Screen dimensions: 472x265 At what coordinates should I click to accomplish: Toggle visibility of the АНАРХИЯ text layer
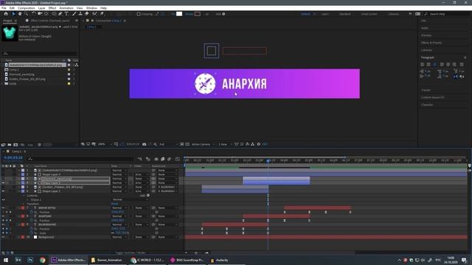[x=3, y=216]
